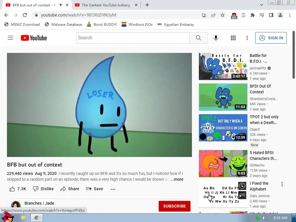
Task: Click the Dislike button
Action: tap(43, 189)
